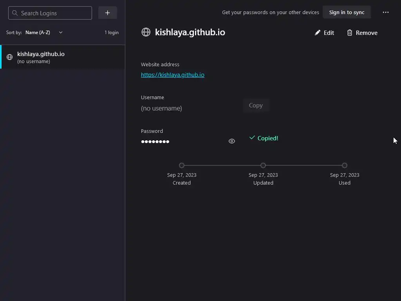
Task: Click the kishlaya.github.io page heading
Action: [190, 32]
